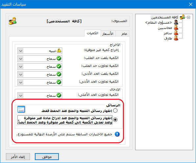Click the users group icon beside level header
Screen dimensions: 196x163
(x=12, y=21)
